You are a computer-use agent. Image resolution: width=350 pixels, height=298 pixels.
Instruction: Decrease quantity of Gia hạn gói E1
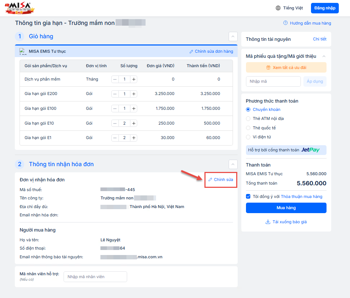[x=115, y=138]
